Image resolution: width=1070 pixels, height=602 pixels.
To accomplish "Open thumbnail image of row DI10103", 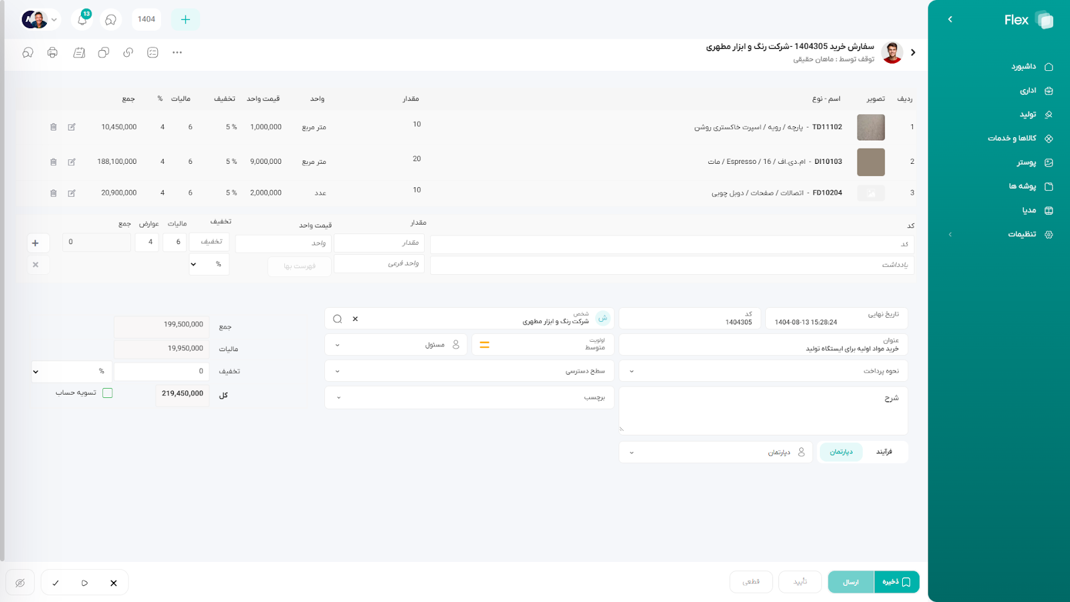I will [x=871, y=162].
